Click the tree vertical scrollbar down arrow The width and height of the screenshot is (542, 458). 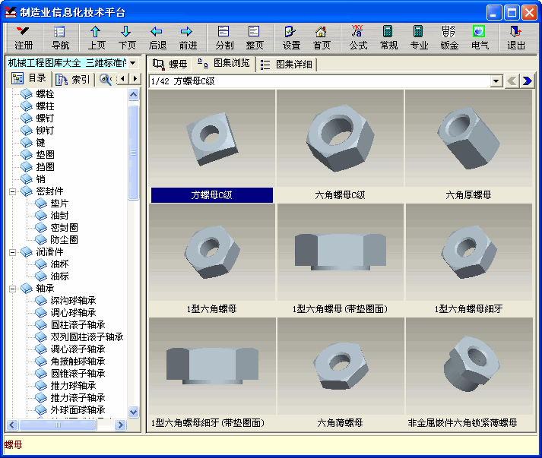(134, 411)
